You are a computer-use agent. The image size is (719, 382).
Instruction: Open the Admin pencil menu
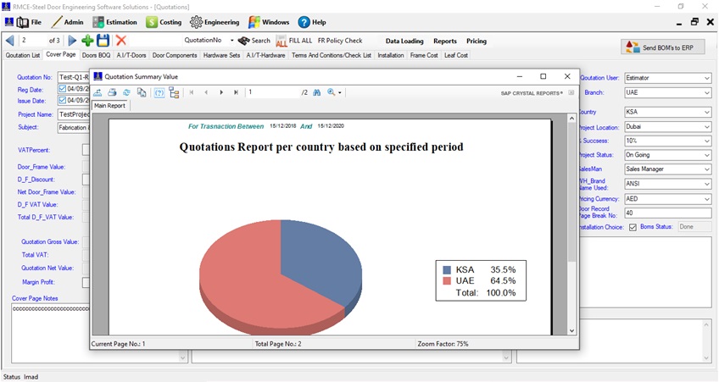click(x=68, y=22)
